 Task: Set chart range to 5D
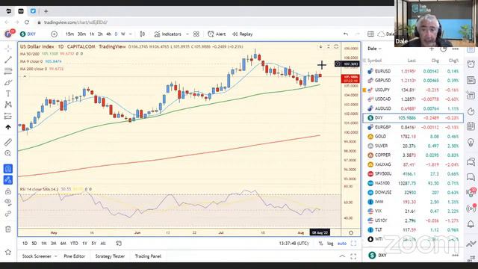(x=34, y=244)
